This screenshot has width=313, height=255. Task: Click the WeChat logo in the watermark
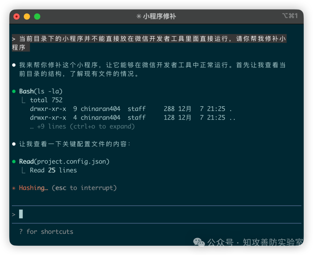pyautogui.click(x=199, y=243)
